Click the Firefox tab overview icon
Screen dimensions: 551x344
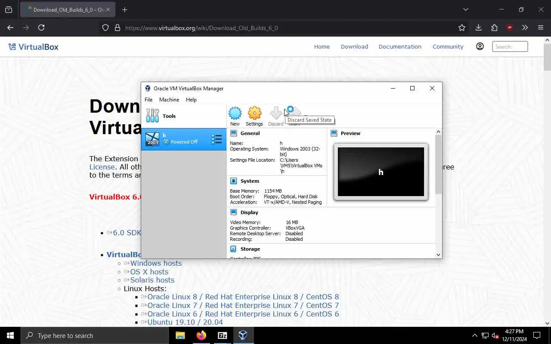pos(9,9)
